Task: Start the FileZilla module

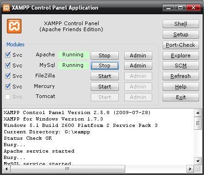Action: click(x=105, y=76)
